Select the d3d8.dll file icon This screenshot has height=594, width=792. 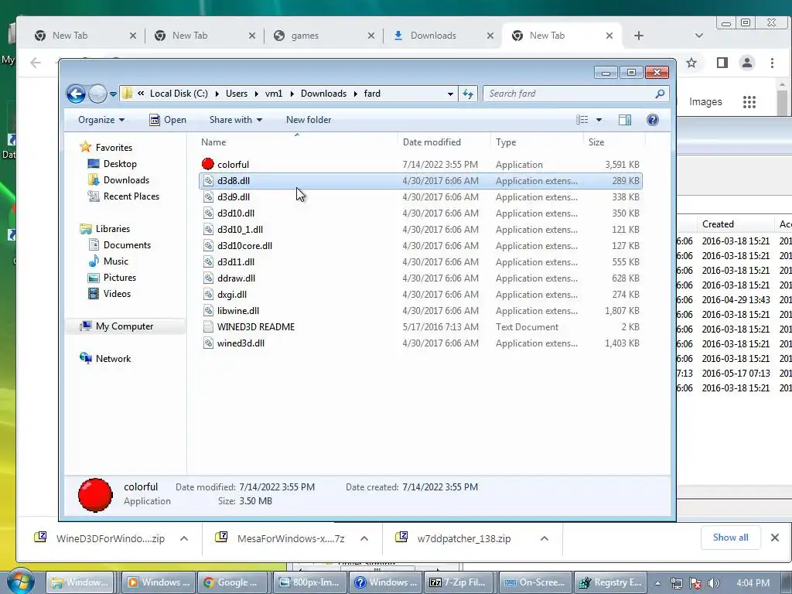click(x=208, y=181)
